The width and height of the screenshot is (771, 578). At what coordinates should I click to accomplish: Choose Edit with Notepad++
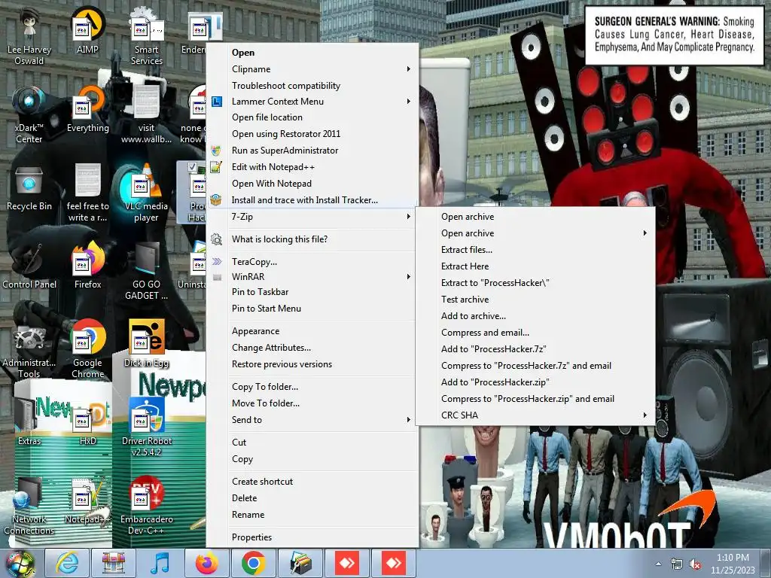coord(313,167)
